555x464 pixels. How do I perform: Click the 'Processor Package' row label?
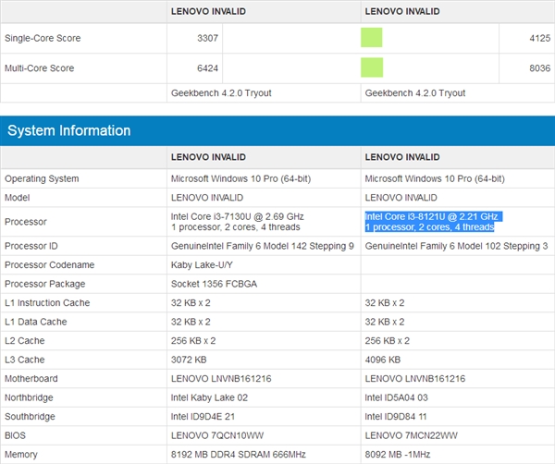click(x=45, y=284)
